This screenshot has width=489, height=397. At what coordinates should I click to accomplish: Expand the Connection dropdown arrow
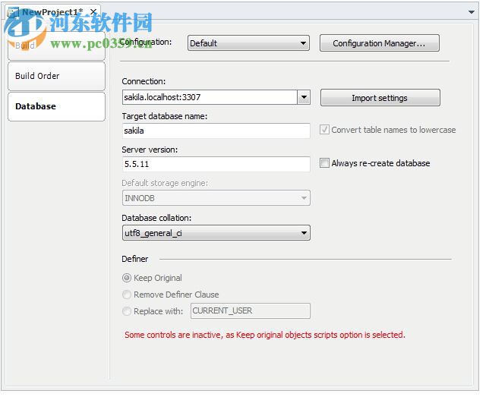coord(304,97)
